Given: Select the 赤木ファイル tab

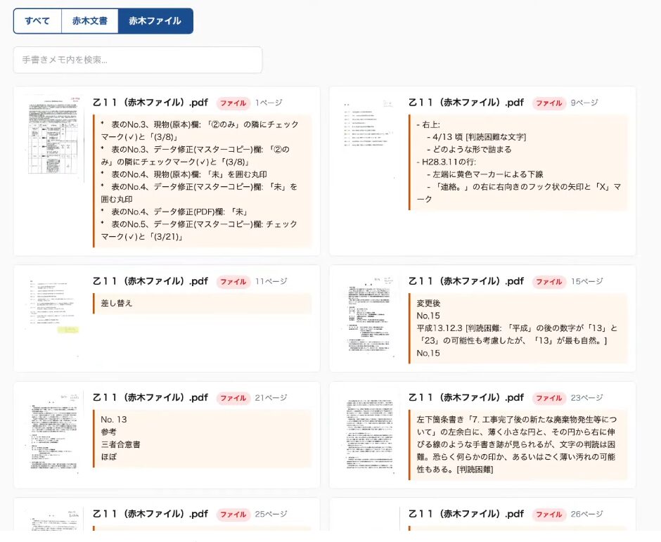Looking at the screenshot, I should tap(155, 21).
